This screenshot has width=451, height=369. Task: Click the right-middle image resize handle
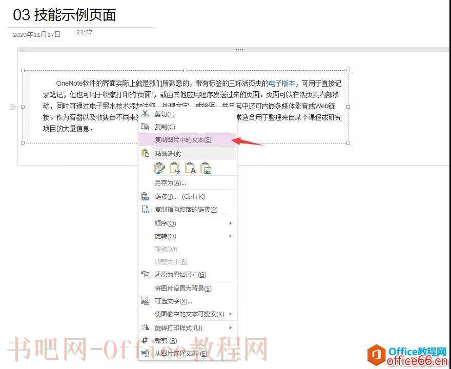[348, 107]
